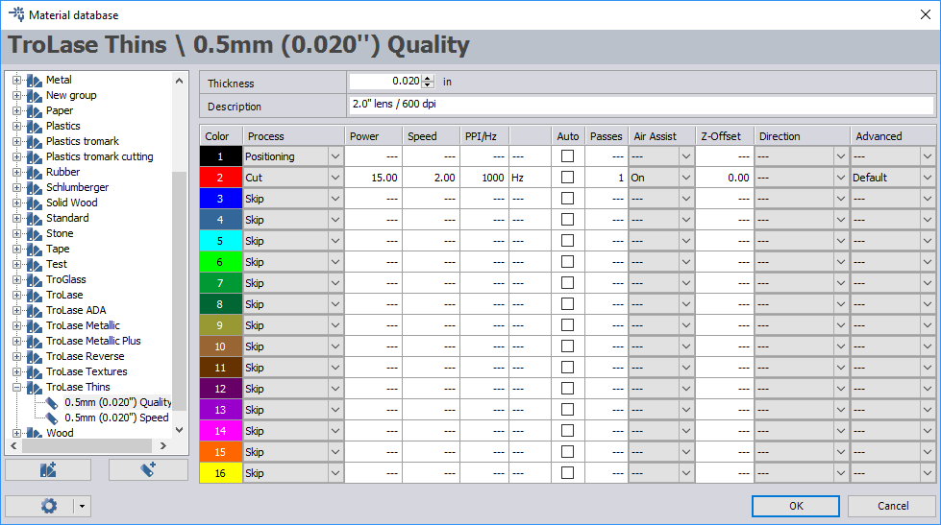Click the Plastics group folder icon
Image resolution: width=941 pixels, height=525 pixels.
coord(35,127)
